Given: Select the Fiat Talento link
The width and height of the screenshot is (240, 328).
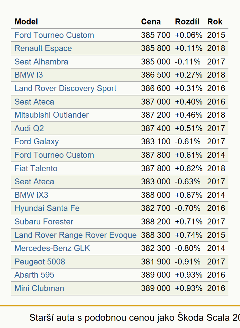Looking at the screenshot, I should [x=36, y=168].
